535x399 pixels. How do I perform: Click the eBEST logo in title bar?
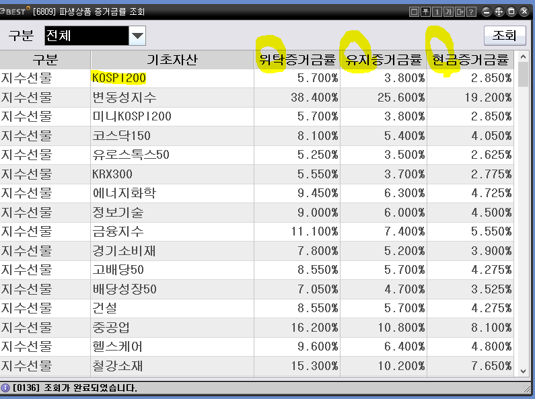(x=15, y=11)
